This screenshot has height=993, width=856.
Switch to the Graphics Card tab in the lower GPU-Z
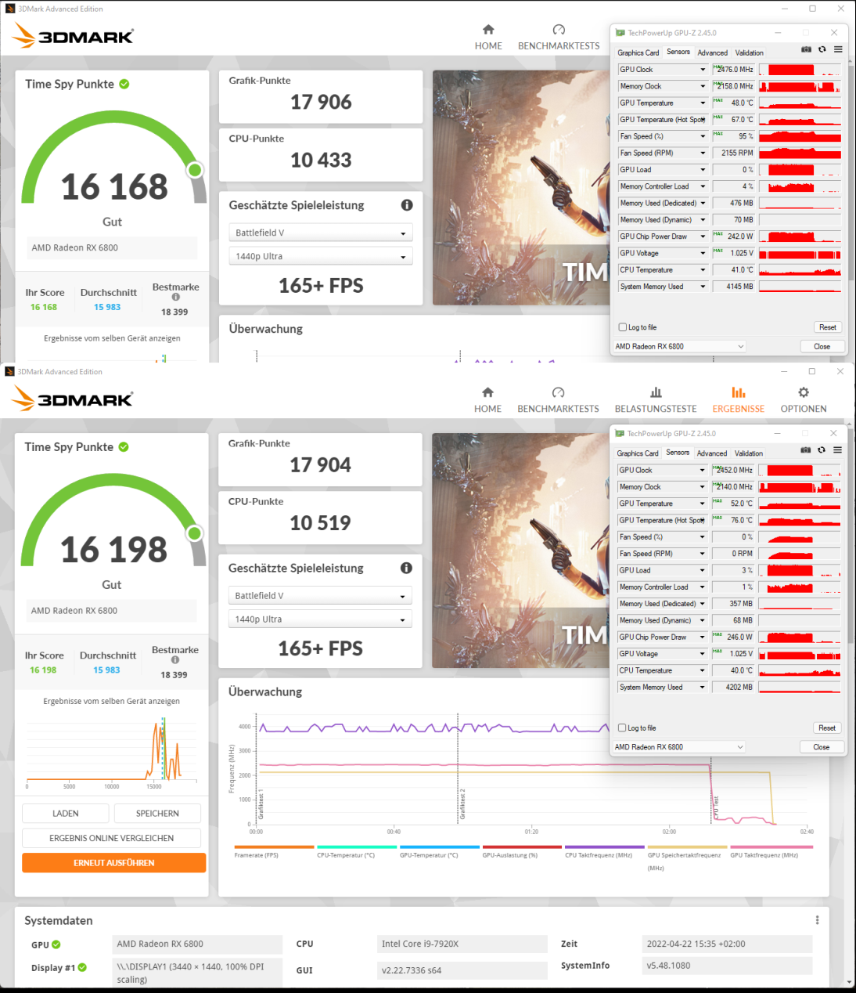638,453
